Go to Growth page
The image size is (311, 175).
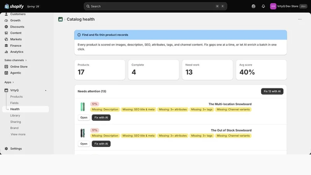15,21
